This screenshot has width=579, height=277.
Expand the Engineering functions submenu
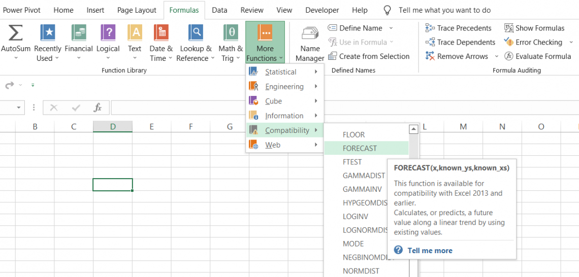(x=284, y=87)
